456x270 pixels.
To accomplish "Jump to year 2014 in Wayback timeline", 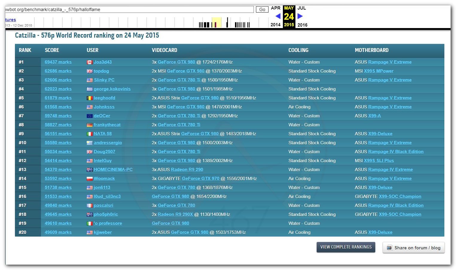I will click(275, 25).
